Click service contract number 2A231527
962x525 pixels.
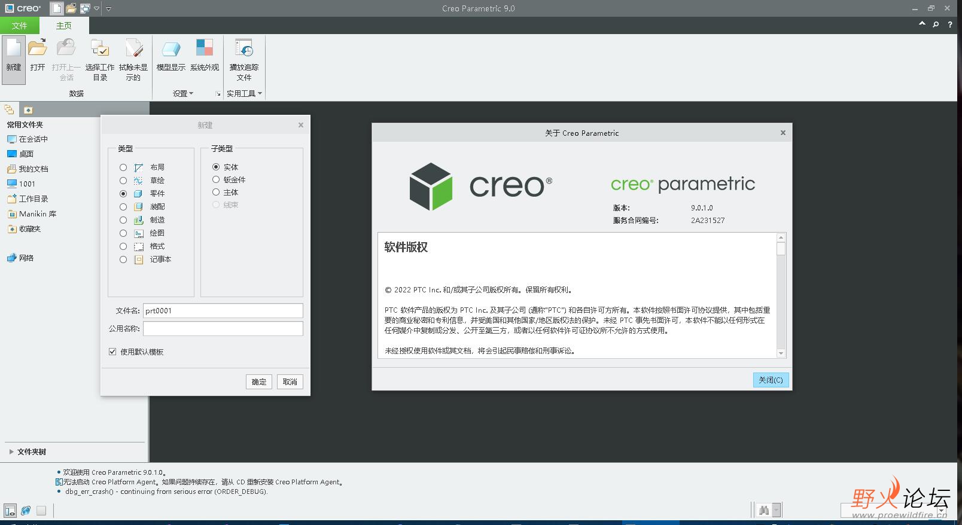point(708,220)
